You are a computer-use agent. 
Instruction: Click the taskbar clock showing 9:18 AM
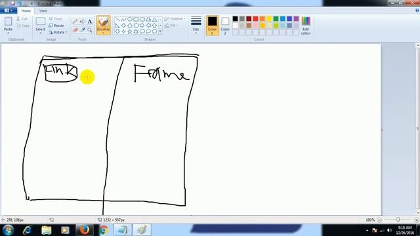(405, 230)
